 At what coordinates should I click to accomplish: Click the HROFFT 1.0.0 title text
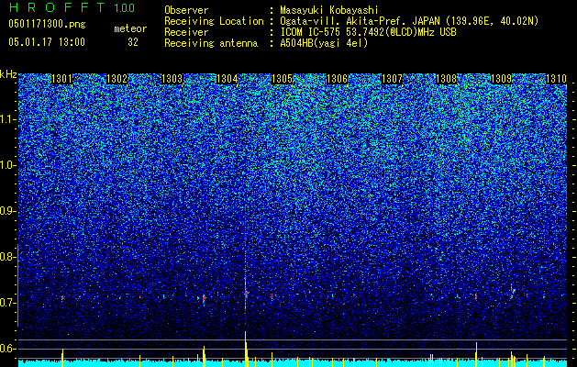[72, 7]
